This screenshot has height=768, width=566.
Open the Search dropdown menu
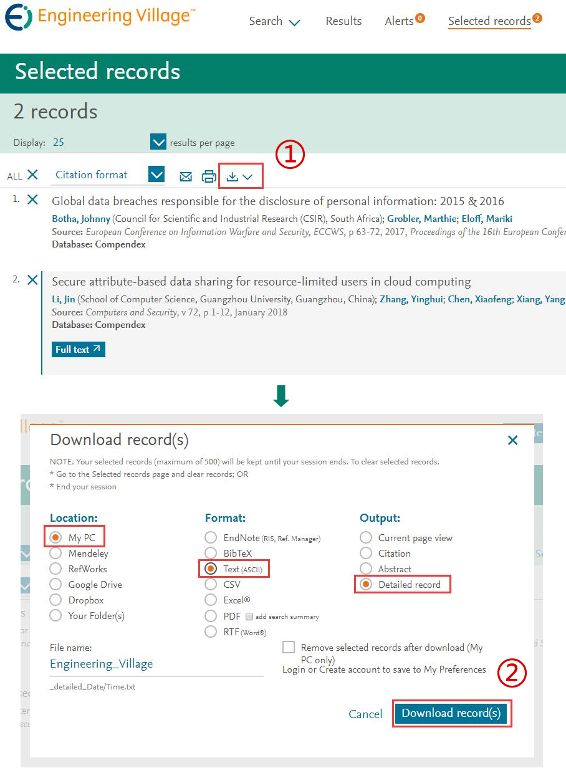coord(275,21)
